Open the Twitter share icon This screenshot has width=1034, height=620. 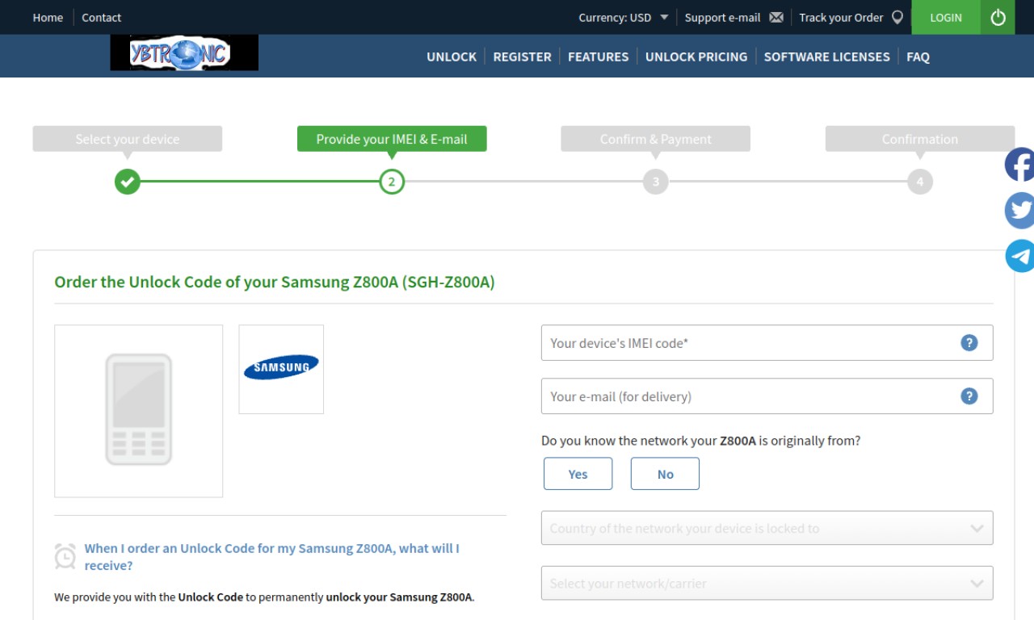click(x=1019, y=211)
